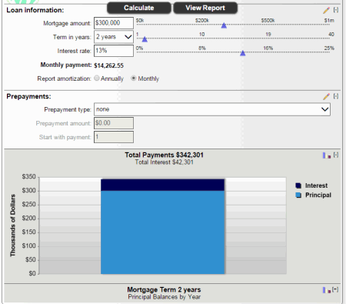Click the Calculate button

[x=139, y=8]
